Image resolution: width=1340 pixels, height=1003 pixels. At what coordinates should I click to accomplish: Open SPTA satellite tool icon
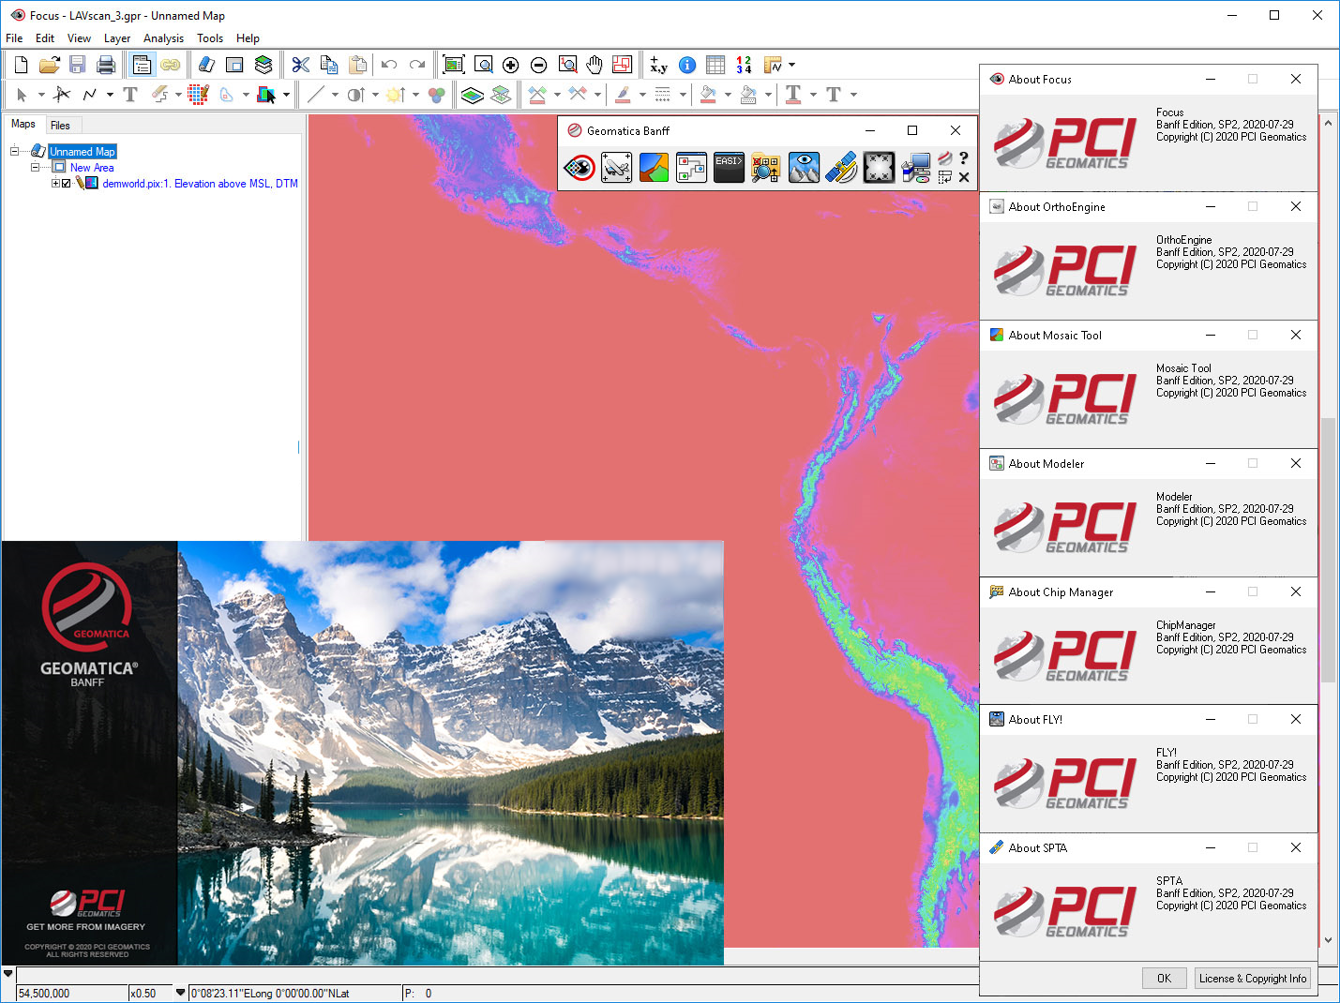coord(841,168)
